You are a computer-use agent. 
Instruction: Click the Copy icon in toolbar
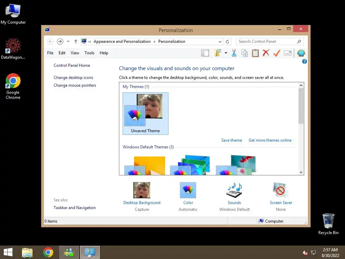pyautogui.click(x=245, y=53)
